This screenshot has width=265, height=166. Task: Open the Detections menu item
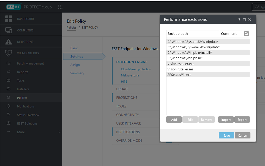coord(25,42)
